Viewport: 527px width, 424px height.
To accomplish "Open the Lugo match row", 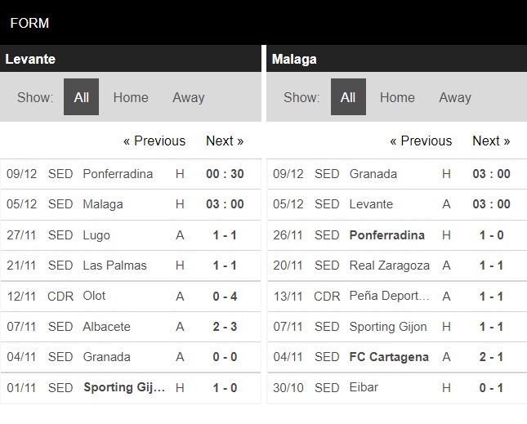I will point(131,235).
